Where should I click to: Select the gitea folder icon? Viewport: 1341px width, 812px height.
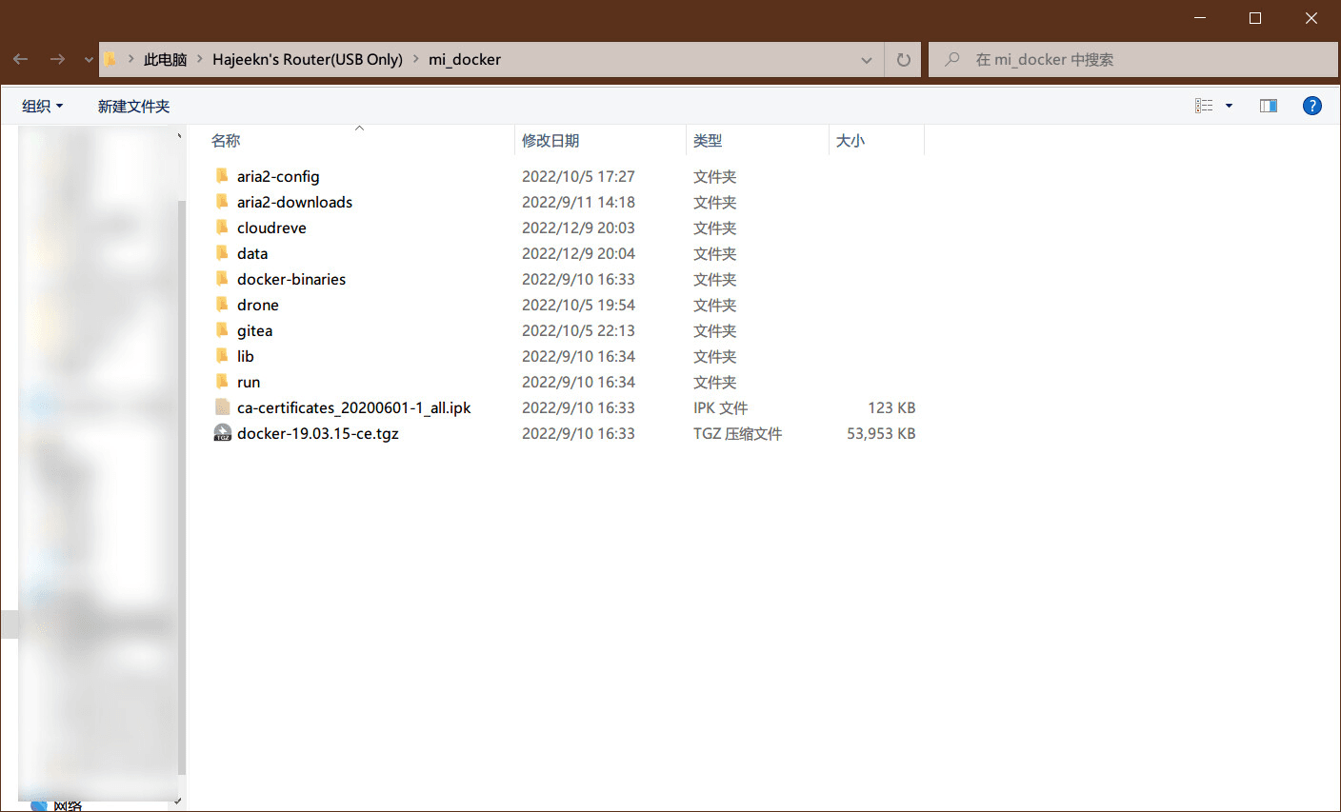(222, 330)
